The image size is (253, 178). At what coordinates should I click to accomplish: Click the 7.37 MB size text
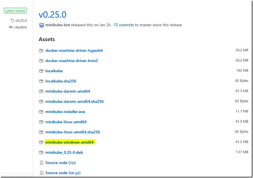click(x=242, y=152)
